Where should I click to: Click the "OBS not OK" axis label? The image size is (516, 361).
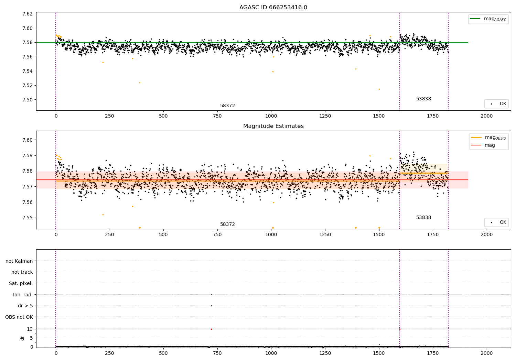19,317
